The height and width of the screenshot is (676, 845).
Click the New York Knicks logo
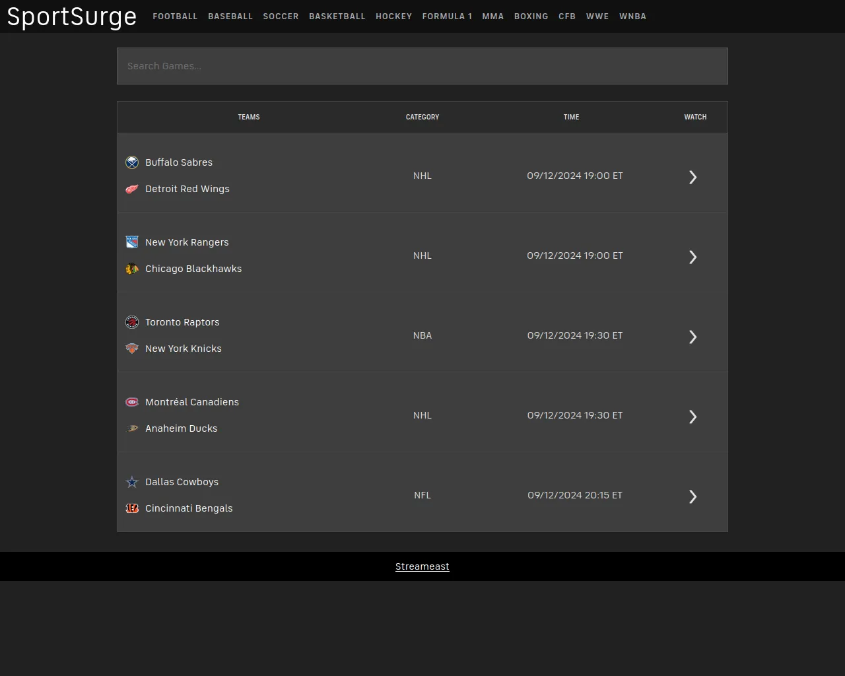pos(132,349)
